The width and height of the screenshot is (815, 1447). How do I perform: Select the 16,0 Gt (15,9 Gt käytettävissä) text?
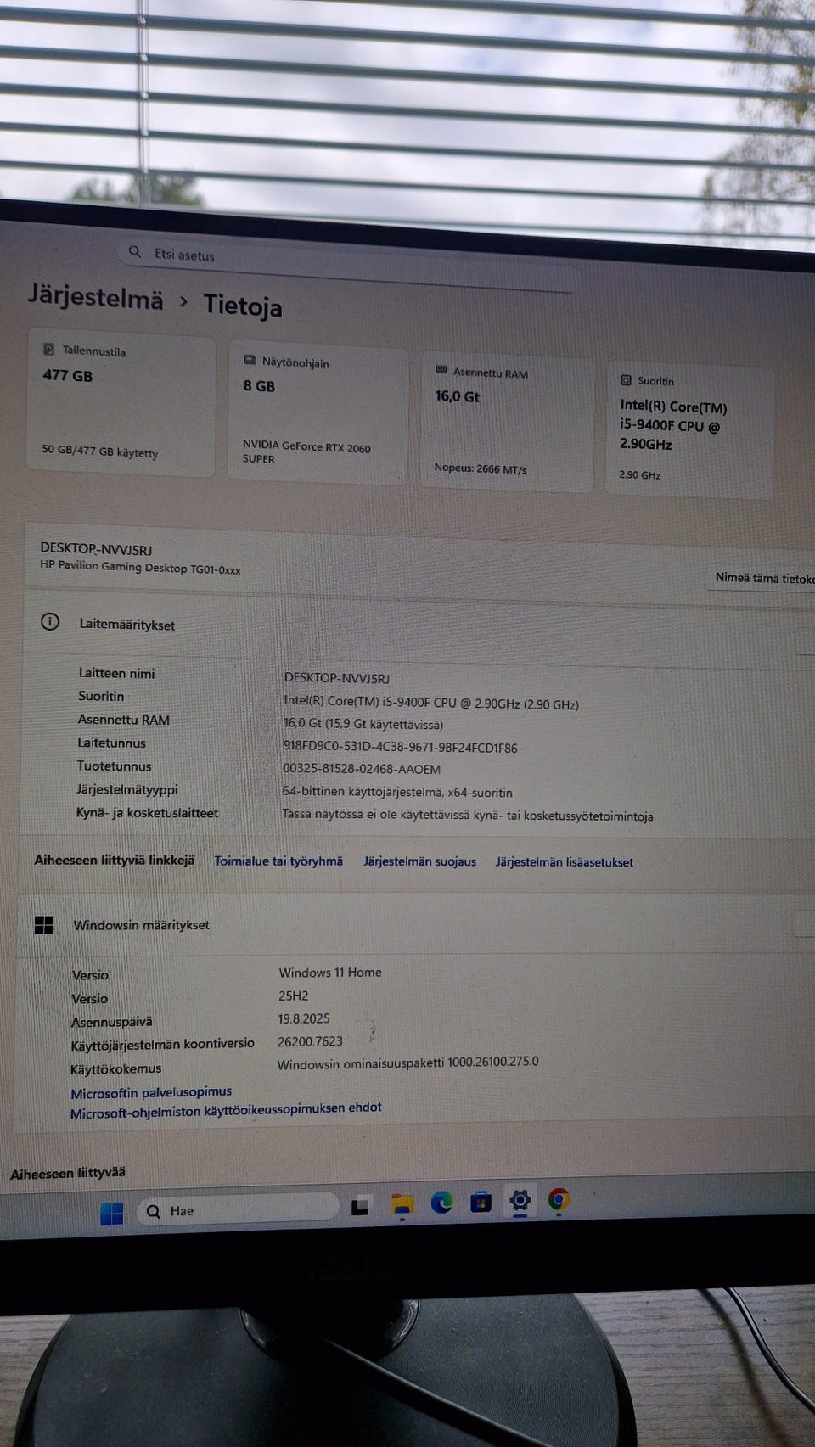[x=363, y=724]
